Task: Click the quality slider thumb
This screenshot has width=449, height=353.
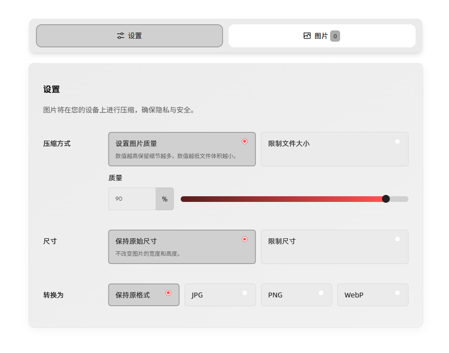Action: coord(386,199)
